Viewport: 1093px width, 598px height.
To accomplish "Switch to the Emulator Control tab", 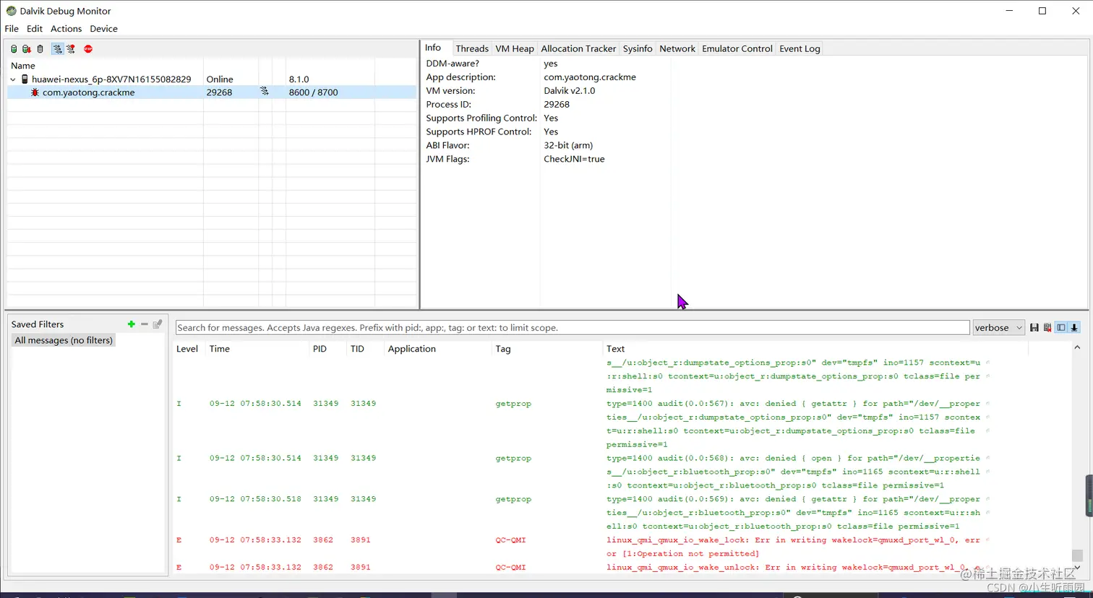I will [737, 48].
